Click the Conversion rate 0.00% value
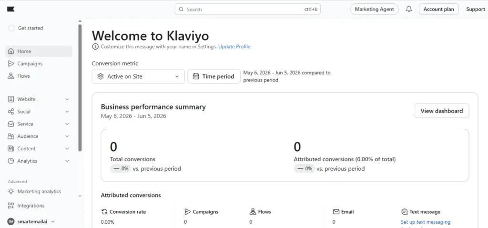488x228 pixels. point(108,222)
